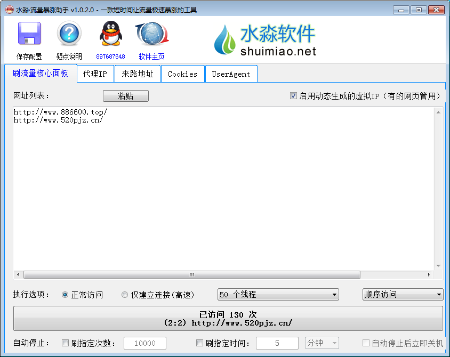This screenshot has width=450, height=357.
Task: Click the 10000 count input field
Action: [145, 343]
